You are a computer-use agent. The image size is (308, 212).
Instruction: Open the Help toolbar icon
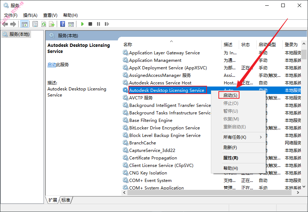[63, 24]
